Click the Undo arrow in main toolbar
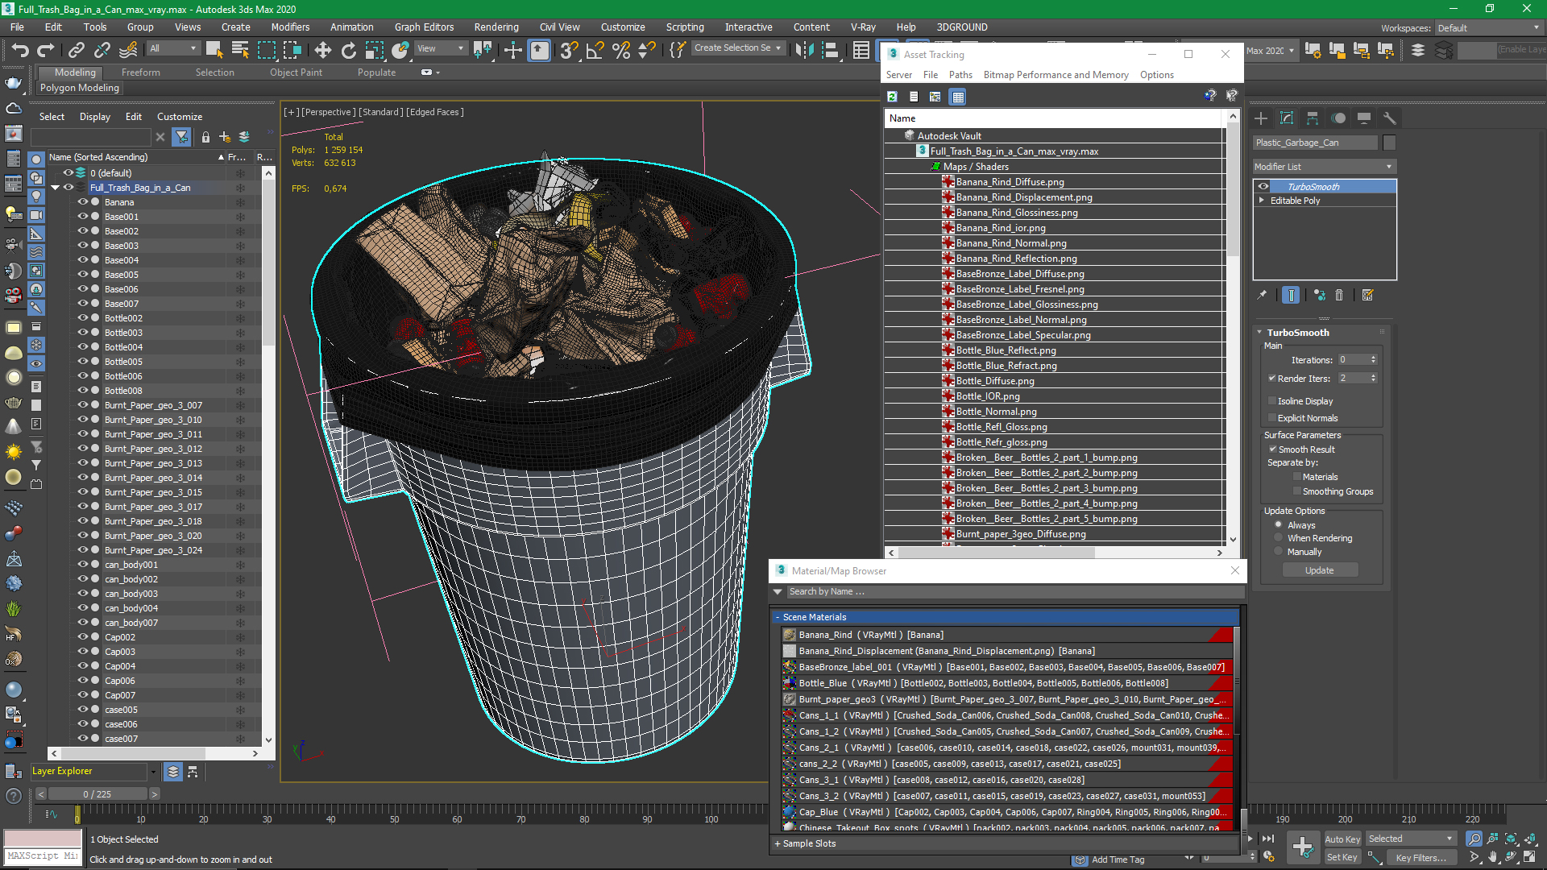1547x870 pixels. [20, 50]
